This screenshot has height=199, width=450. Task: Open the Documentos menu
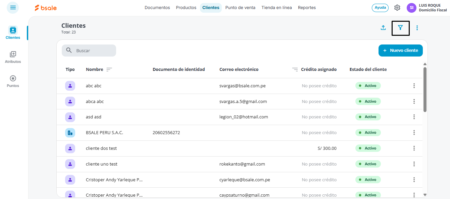point(157,8)
